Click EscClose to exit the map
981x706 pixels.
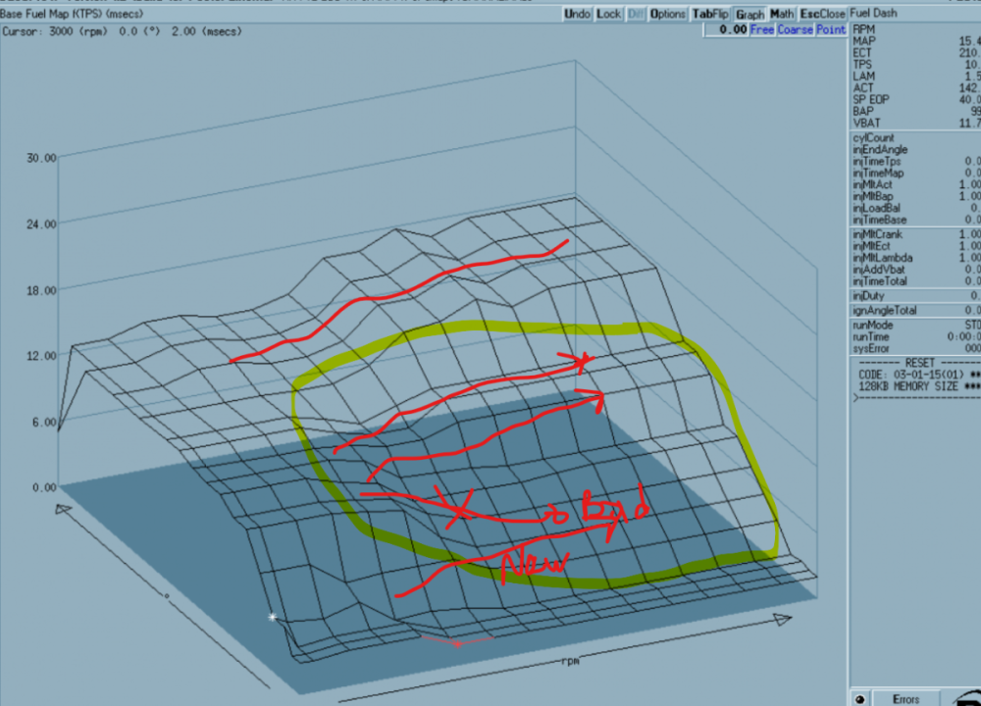click(x=822, y=14)
